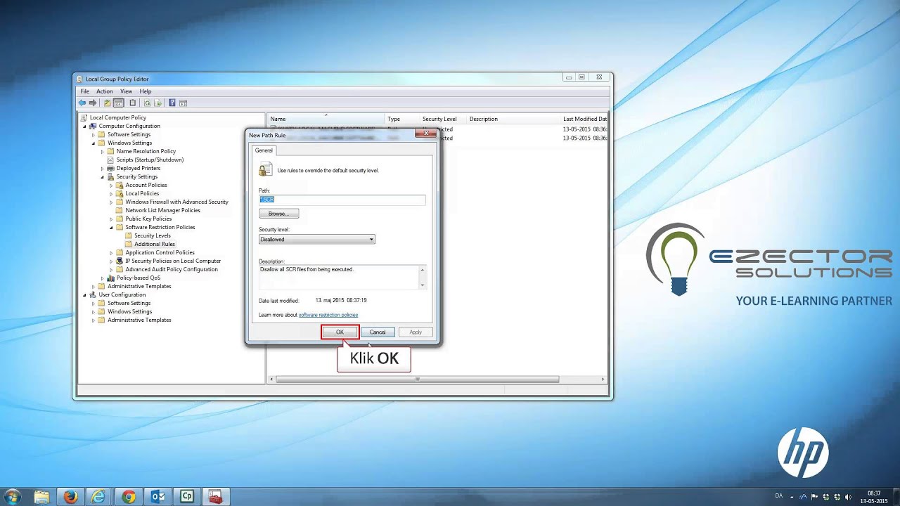900x506 pixels.
Task: Select Public Key Policies in the tree
Action: [x=148, y=219]
